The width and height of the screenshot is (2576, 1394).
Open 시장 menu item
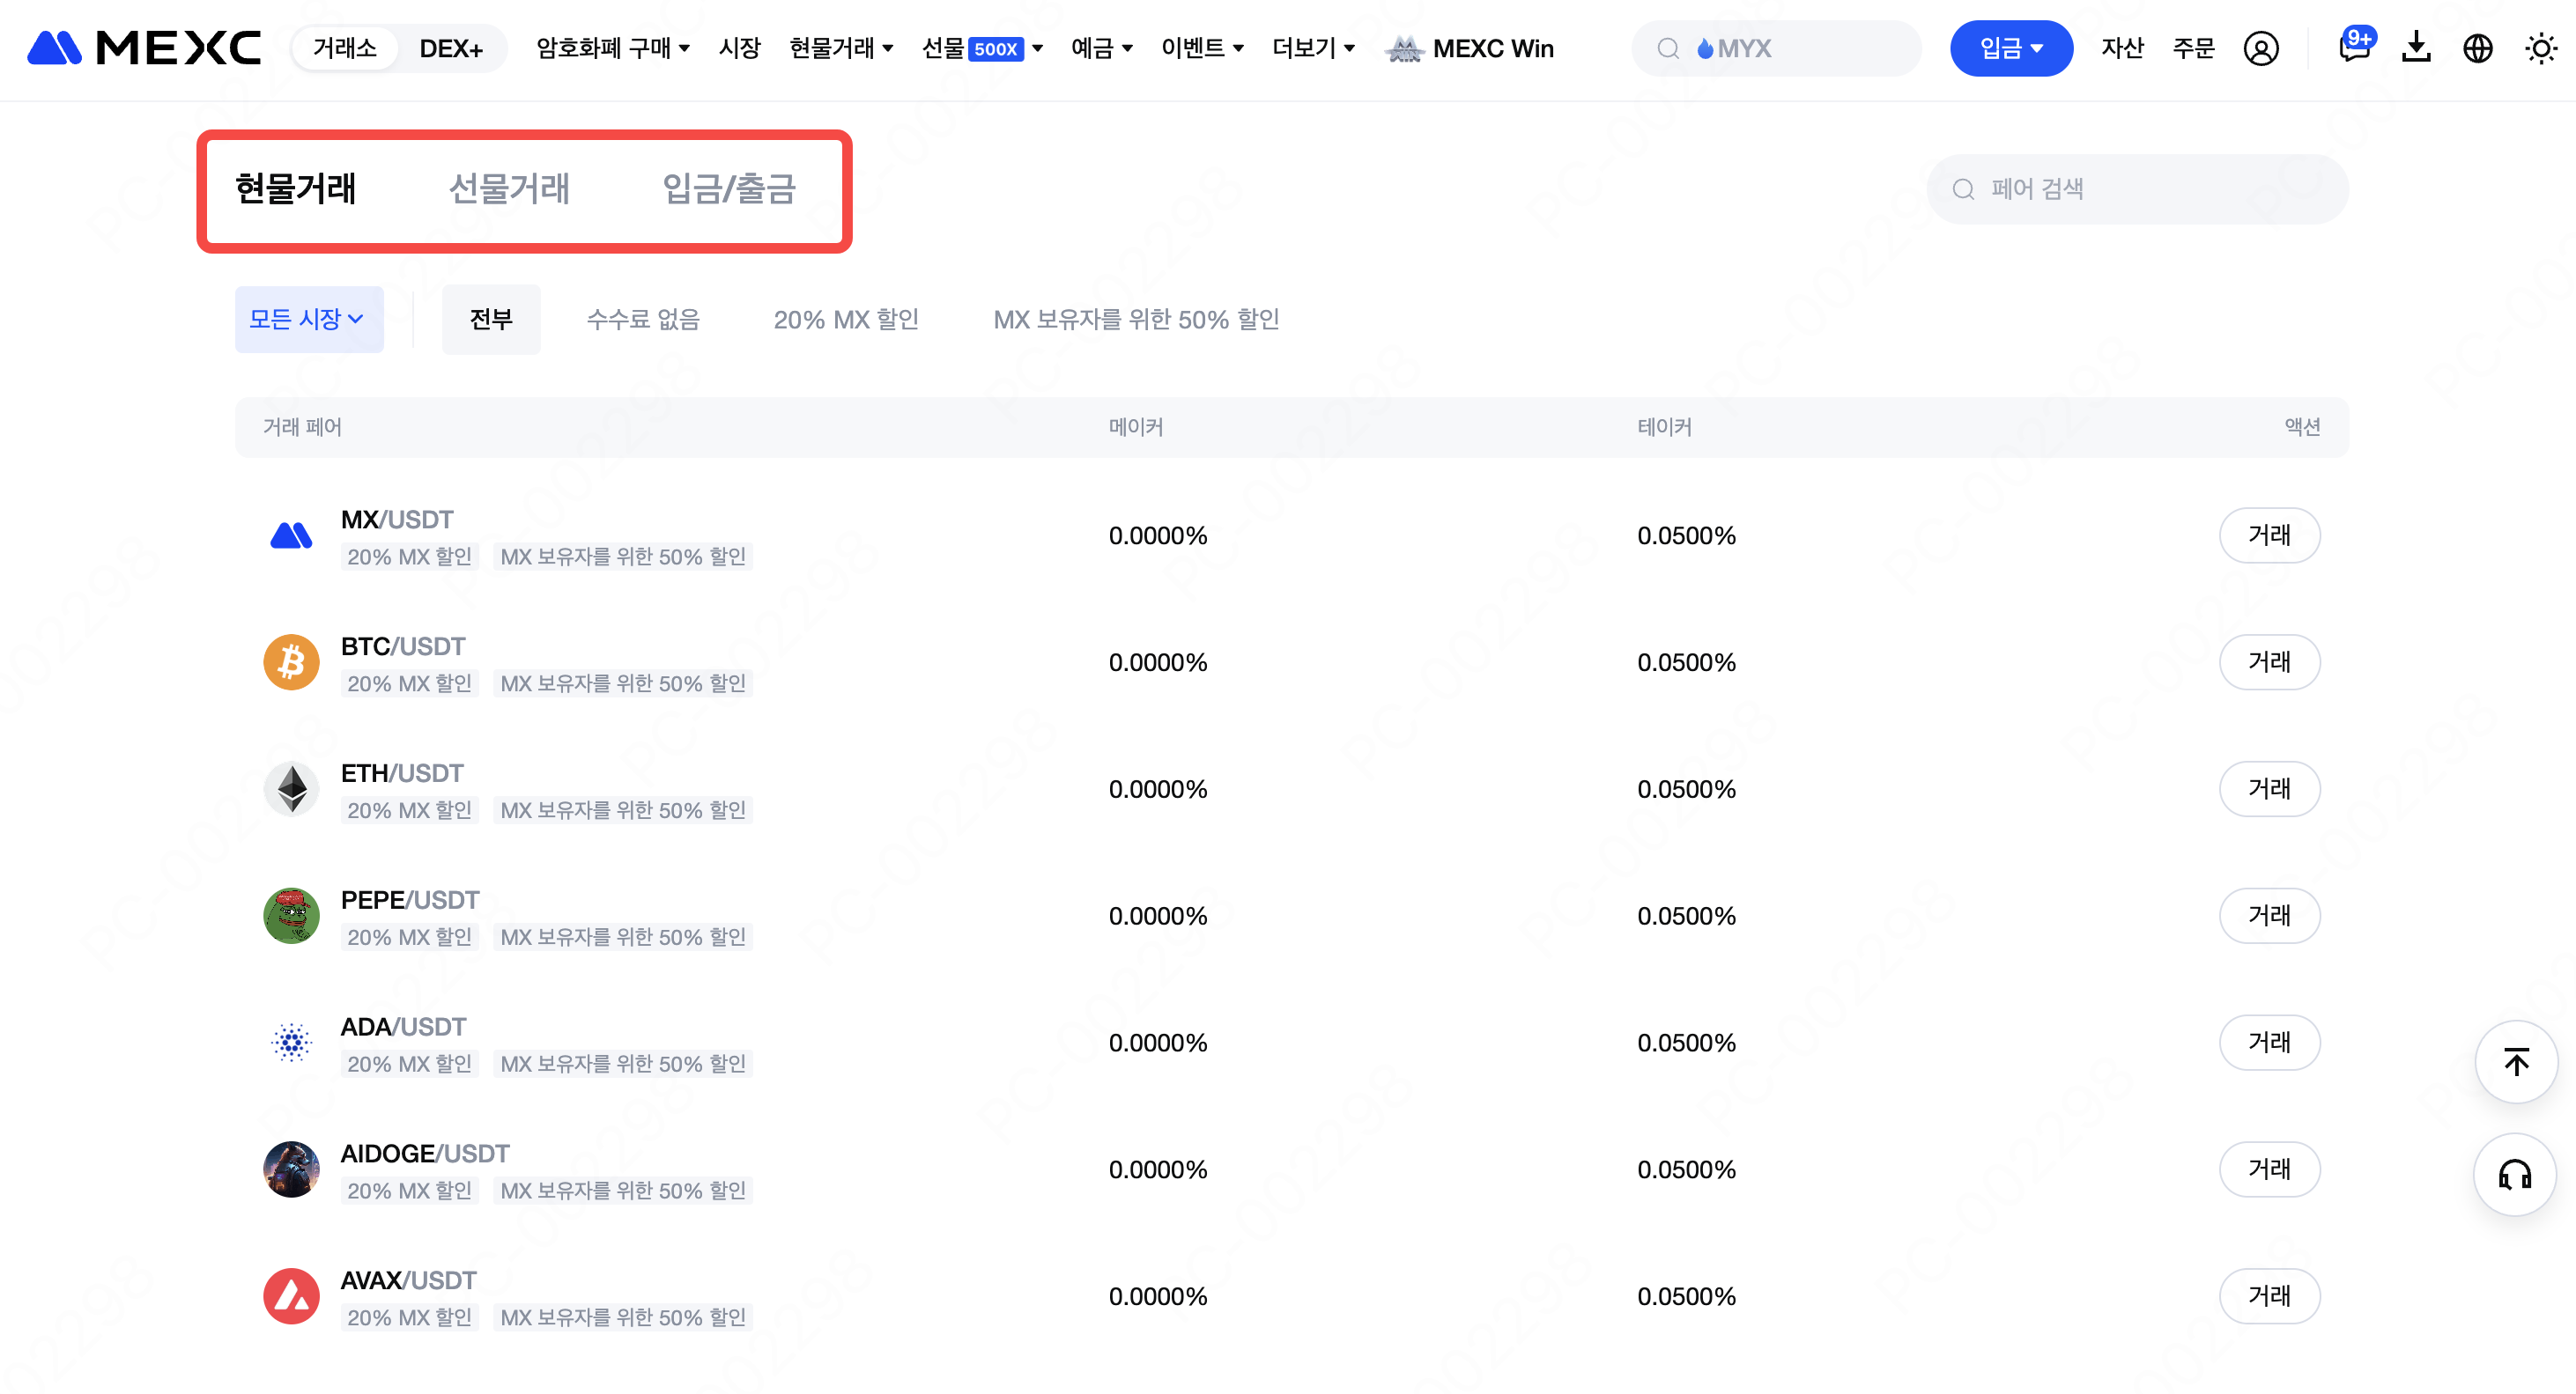click(x=740, y=48)
